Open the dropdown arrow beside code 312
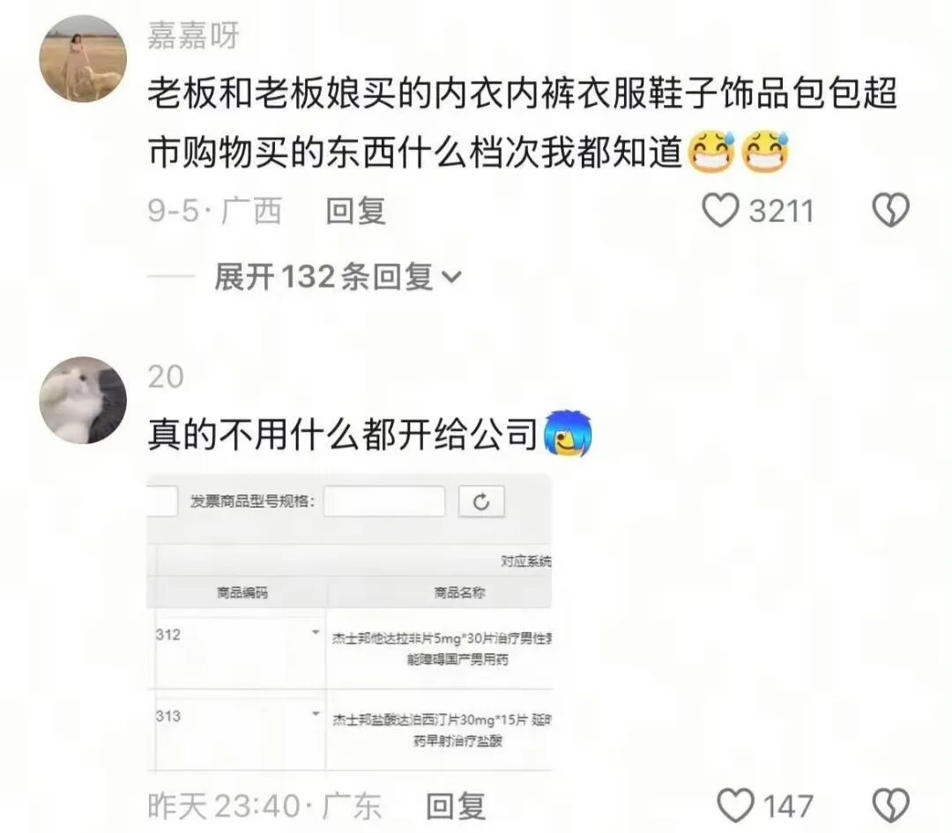This screenshot has height=833, width=952. tap(315, 633)
